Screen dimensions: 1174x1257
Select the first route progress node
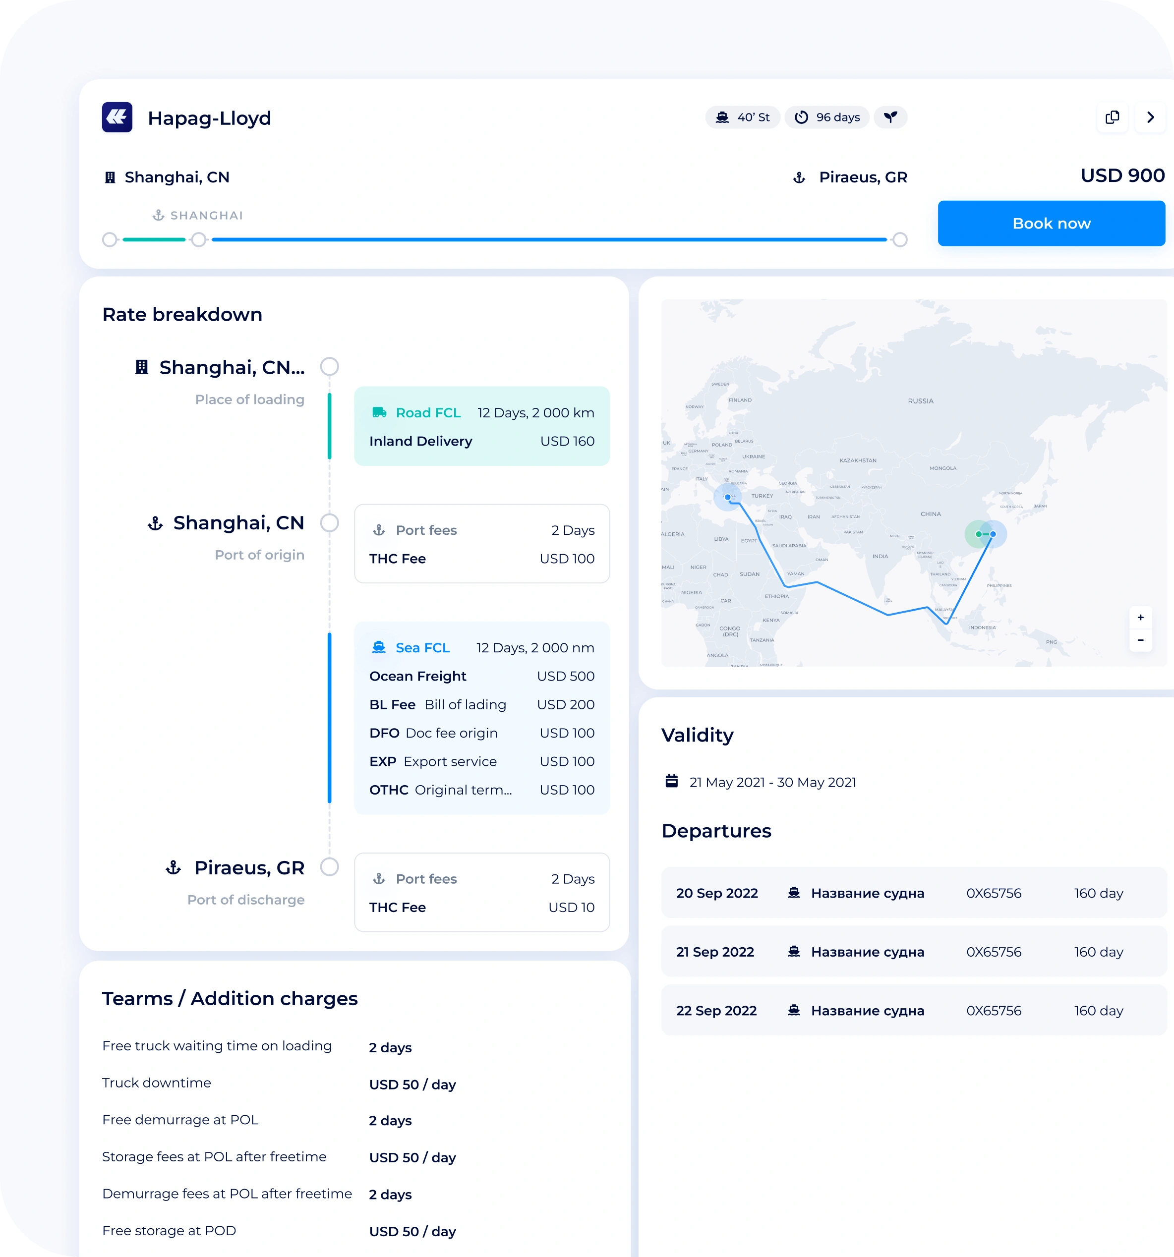110,239
